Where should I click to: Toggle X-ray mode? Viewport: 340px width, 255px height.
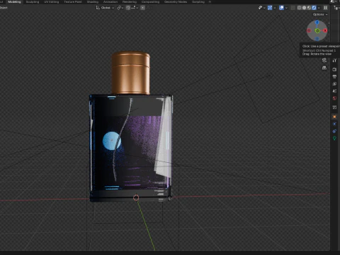click(x=293, y=8)
